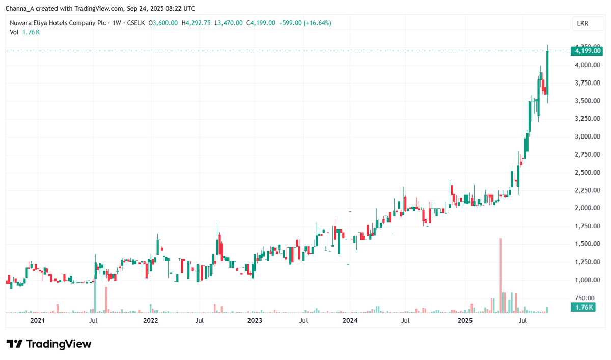This screenshot has width=611, height=360.
Task: Click the 2024 time axis label
Action: tap(350, 321)
